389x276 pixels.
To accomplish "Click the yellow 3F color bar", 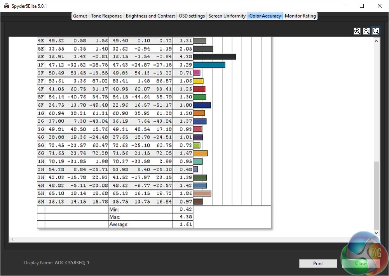I will (198, 81).
